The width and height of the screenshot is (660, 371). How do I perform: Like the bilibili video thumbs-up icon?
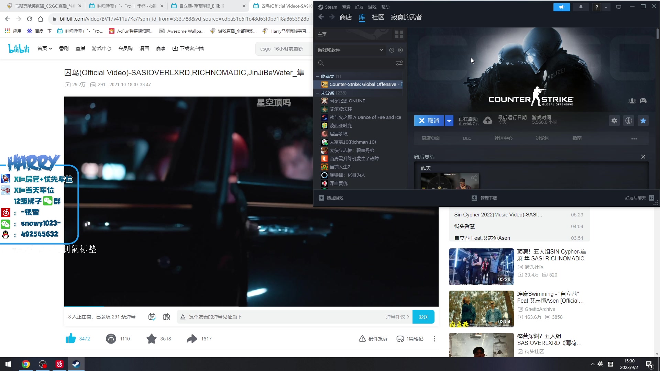(x=71, y=339)
